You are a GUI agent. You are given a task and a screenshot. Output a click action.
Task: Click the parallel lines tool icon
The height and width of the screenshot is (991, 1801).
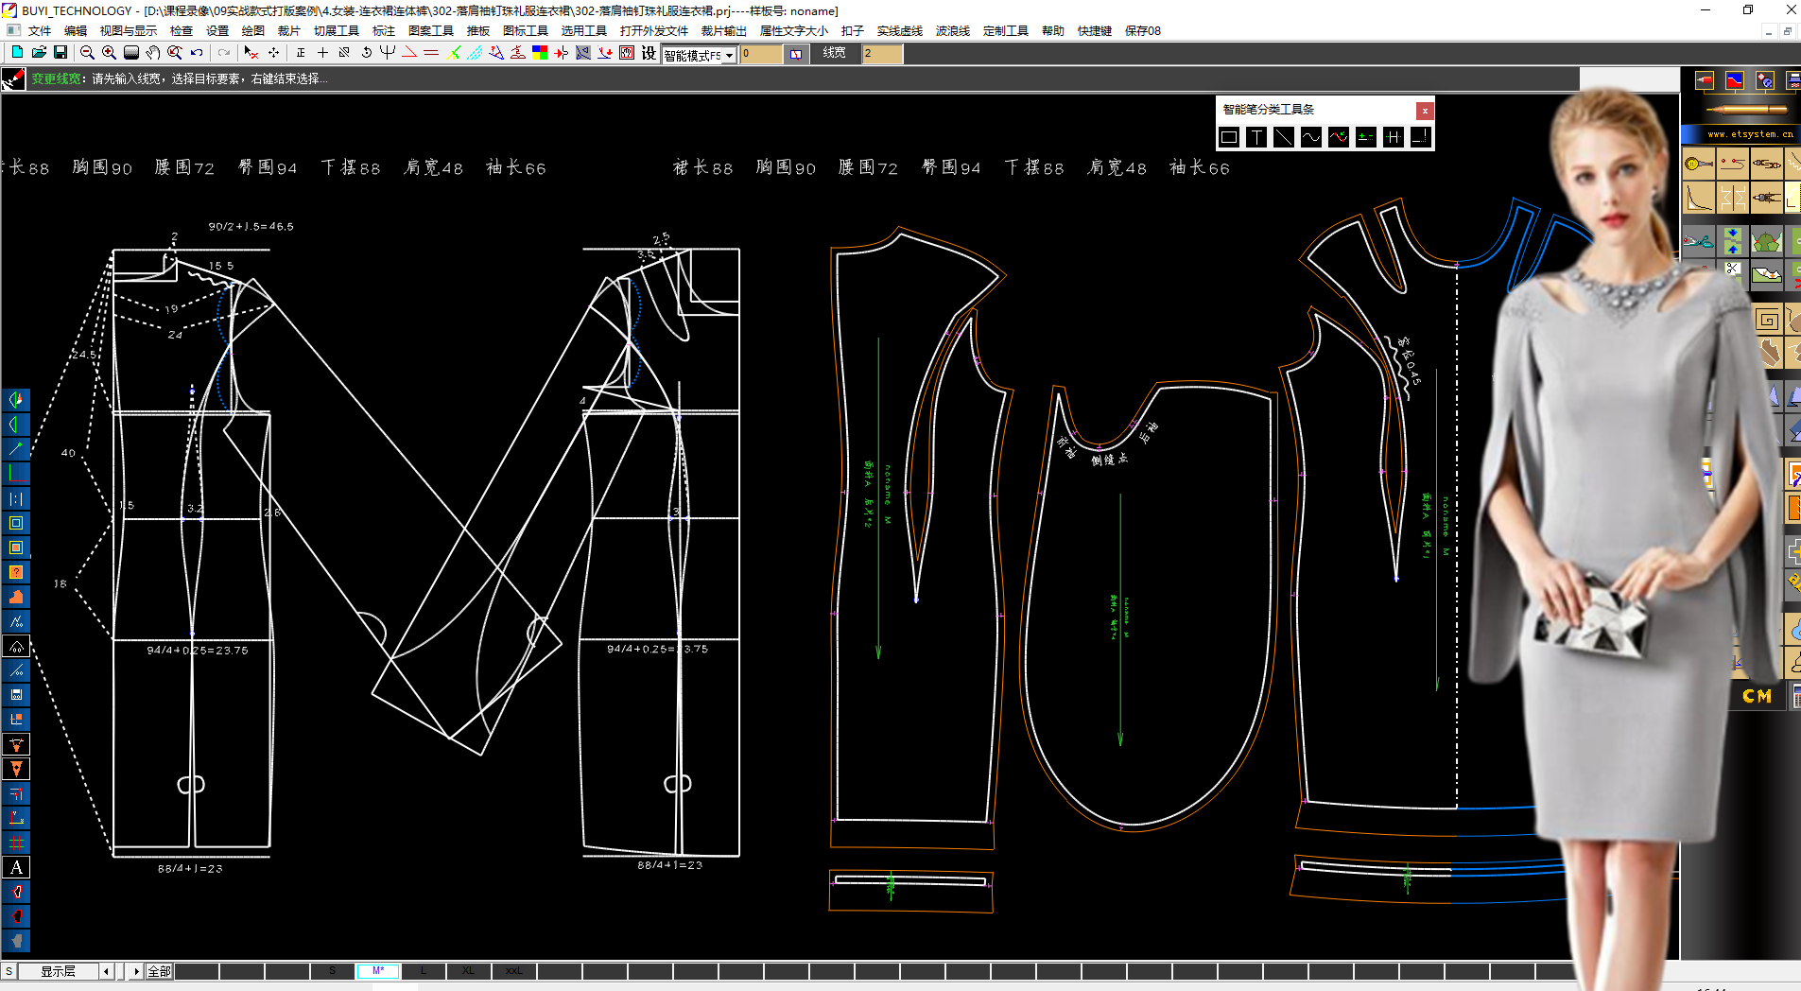coord(431,53)
